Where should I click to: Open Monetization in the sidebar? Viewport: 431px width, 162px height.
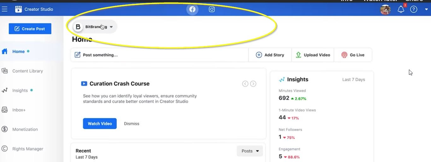click(25, 129)
